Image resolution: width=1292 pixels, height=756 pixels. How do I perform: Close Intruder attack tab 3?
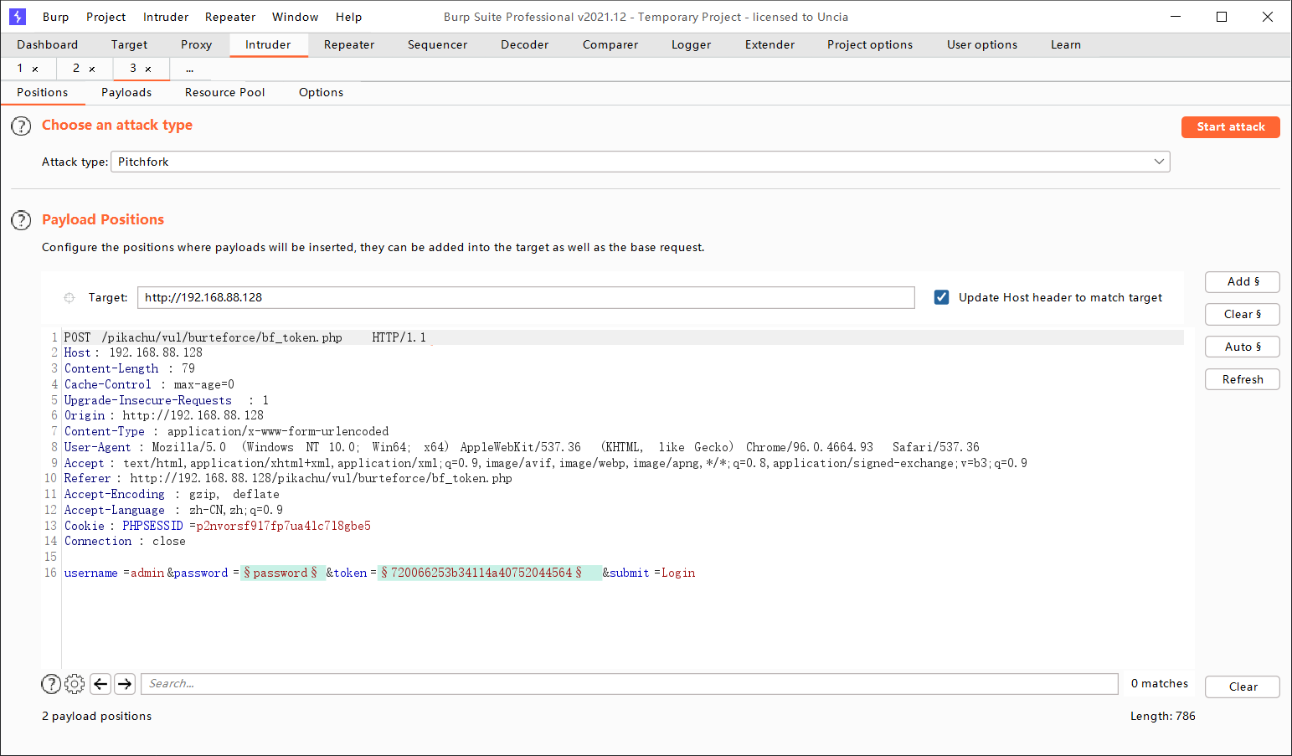pos(148,69)
